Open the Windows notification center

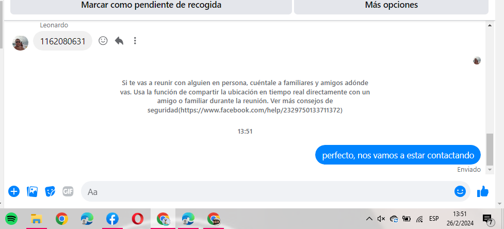point(488,219)
